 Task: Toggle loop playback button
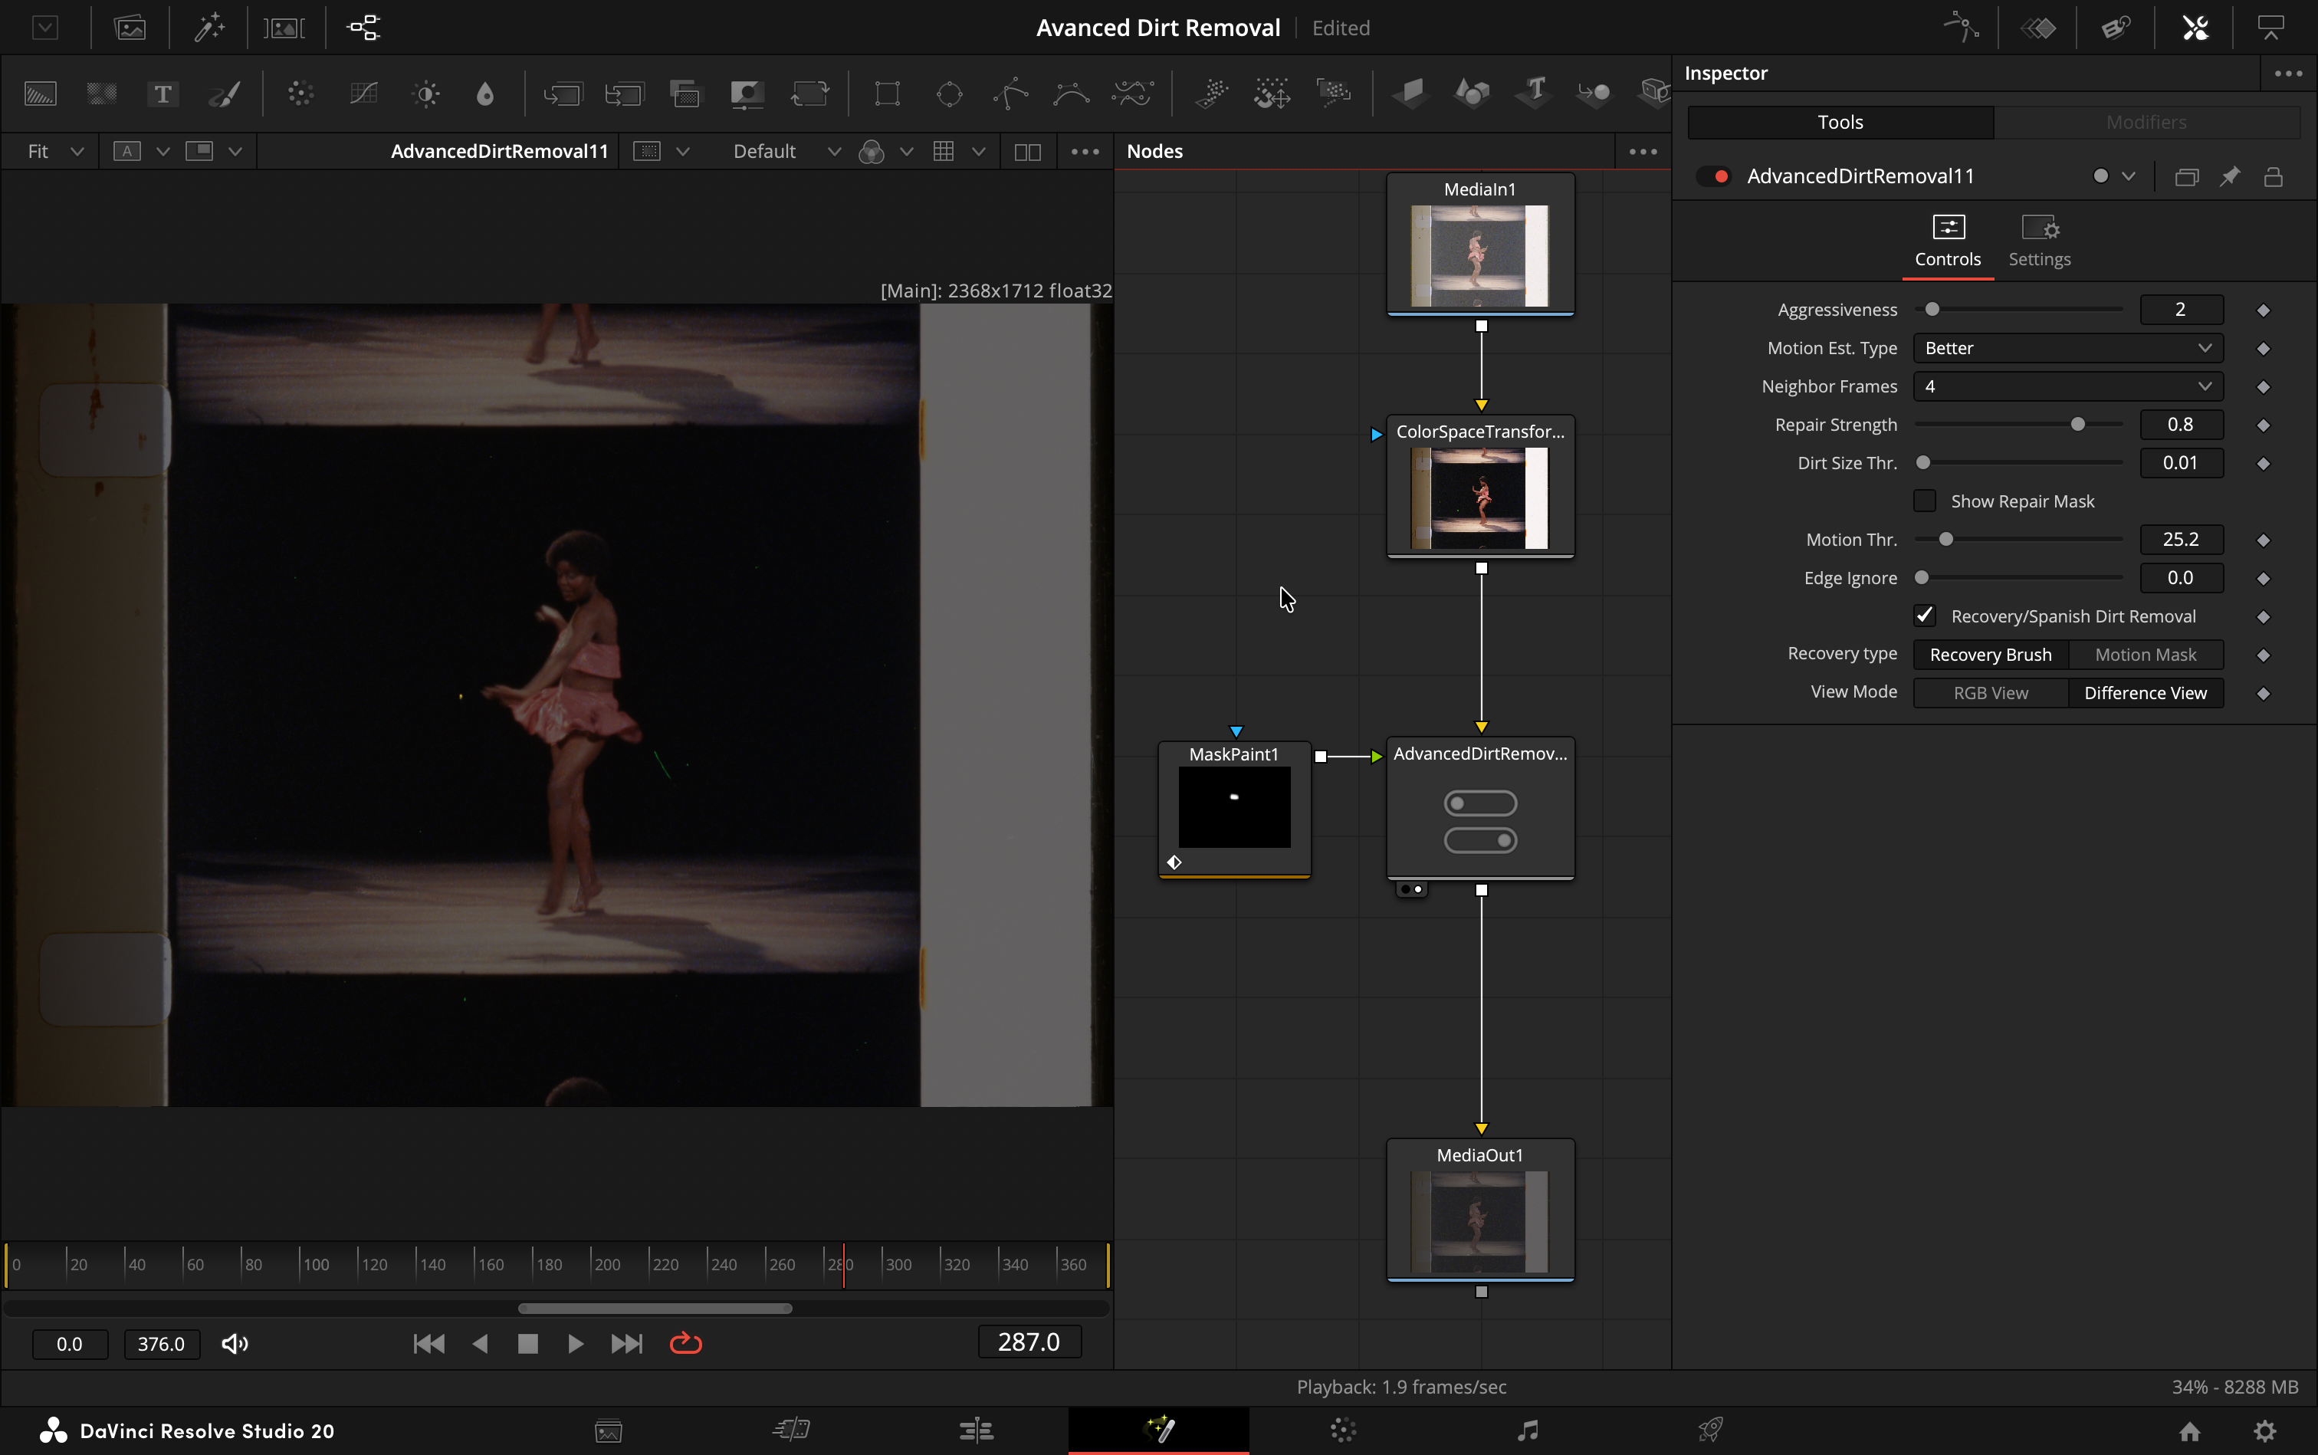(x=685, y=1343)
